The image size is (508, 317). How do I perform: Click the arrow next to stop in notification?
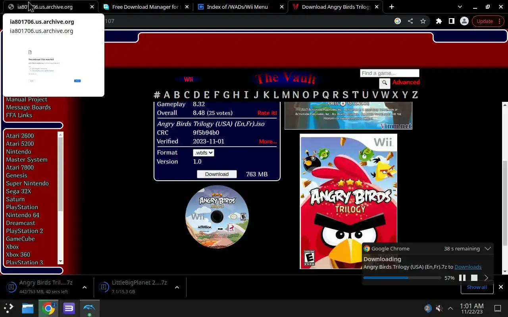[486, 278]
